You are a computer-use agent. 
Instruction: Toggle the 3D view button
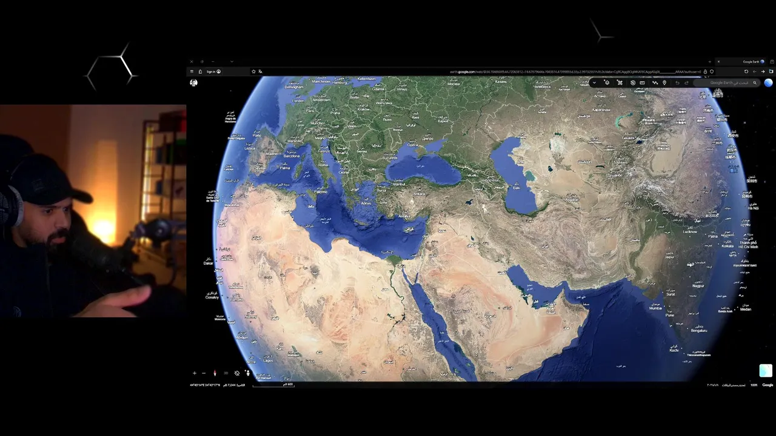(226, 373)
